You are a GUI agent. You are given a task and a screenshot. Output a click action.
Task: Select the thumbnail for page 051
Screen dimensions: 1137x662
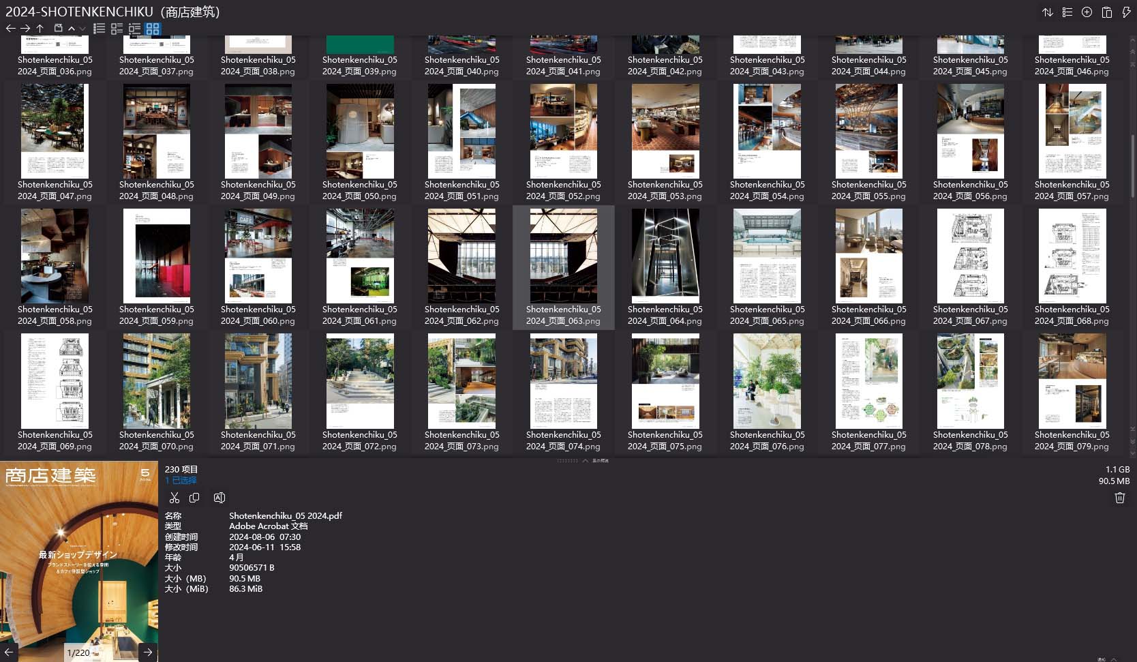(461, 131)
